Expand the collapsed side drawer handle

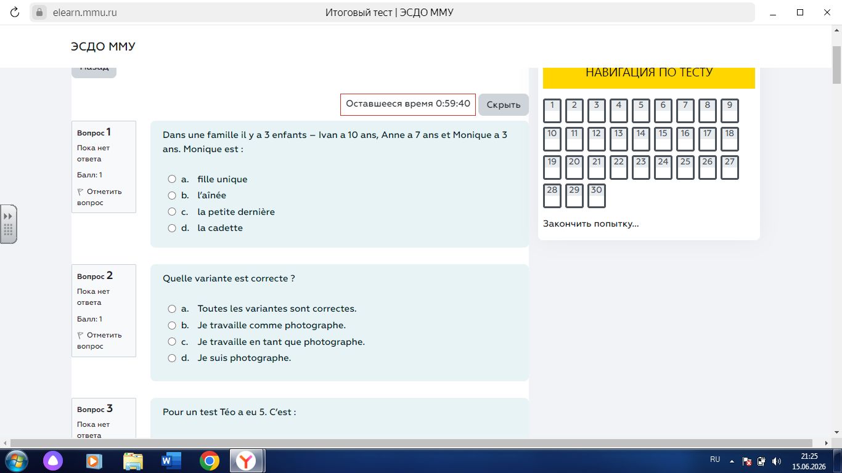(x=9, y=224)
